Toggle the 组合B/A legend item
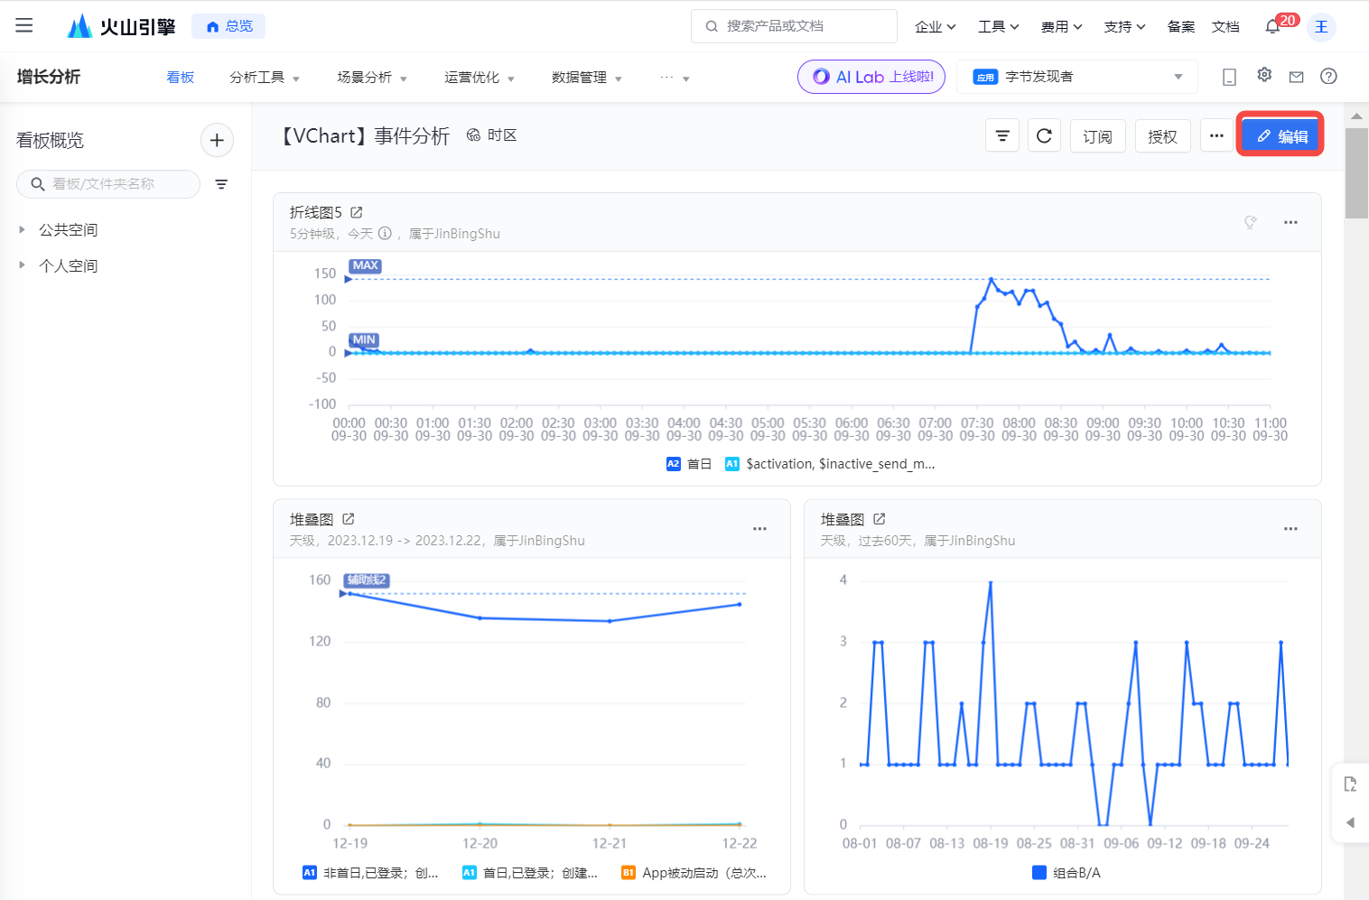 [1066, 873]
